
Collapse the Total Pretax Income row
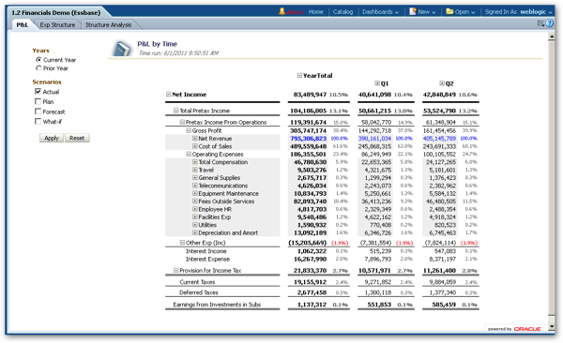point(176,111)
